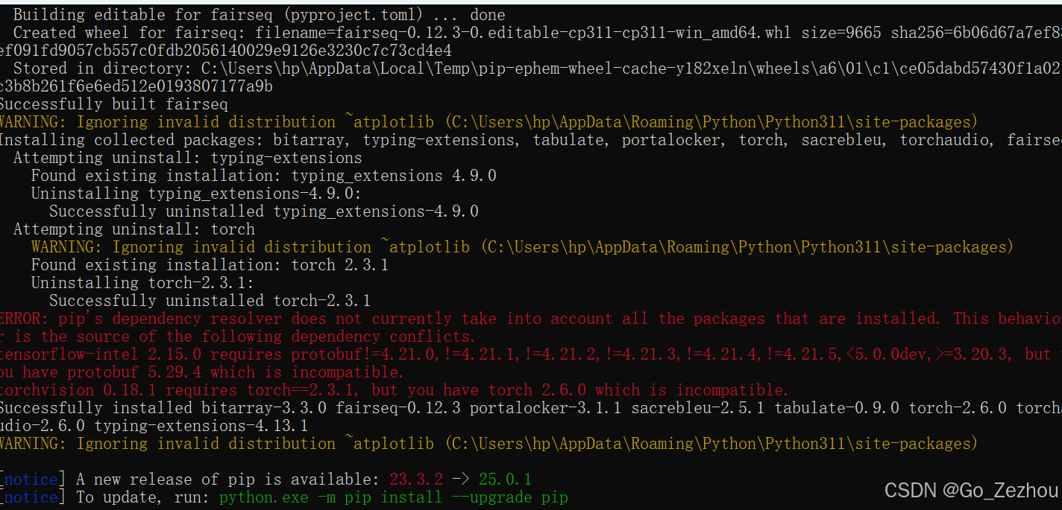1062x510 pixels.
Task: Click the "Stored in directory:" label
Action: 103,68
